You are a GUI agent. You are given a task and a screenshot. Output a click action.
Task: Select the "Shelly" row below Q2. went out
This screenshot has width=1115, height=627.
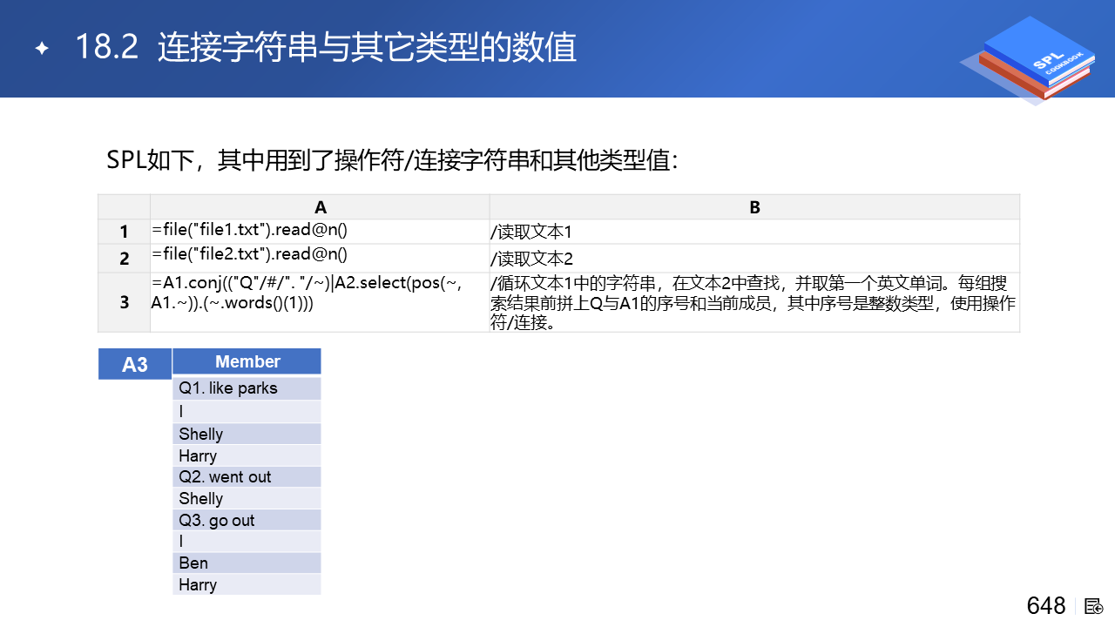[x=247, y=498]
